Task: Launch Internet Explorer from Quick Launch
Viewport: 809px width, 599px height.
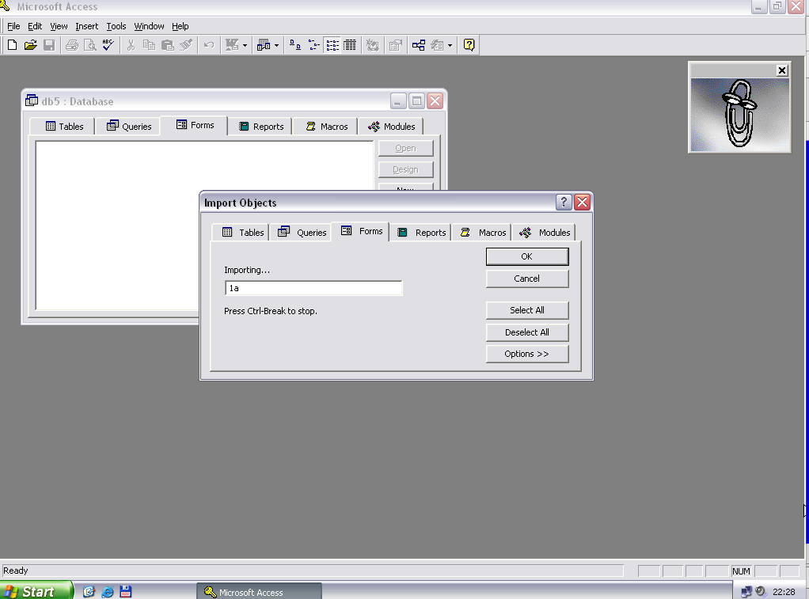Action: [108, 591]
